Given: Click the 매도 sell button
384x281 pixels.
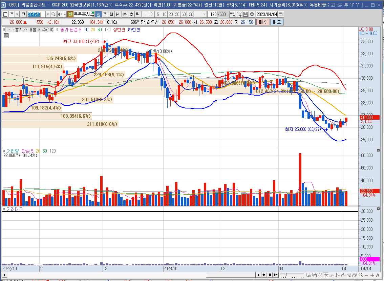Looking at the screenshot, I should [x=277, y=22].
